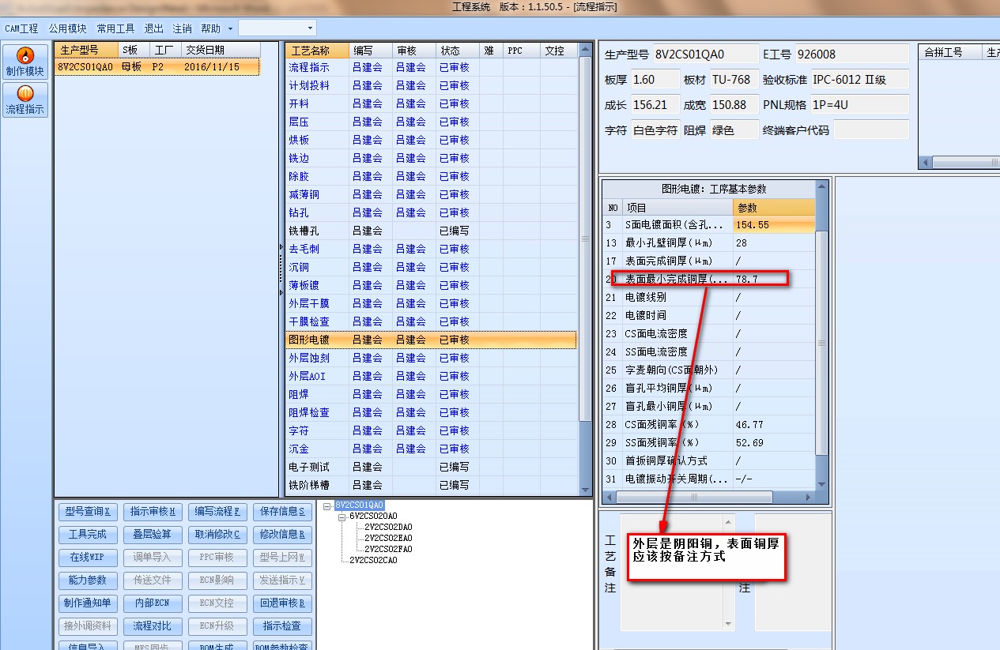Collapse the 6V2CS02OA0 tree node
This screenshot has width=1000, height=650.
pyautogui.click(x=342, y=516)
